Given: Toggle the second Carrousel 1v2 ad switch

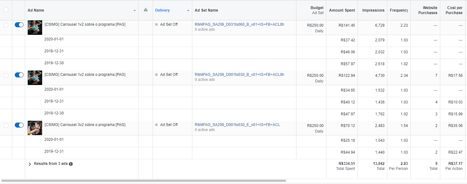Looking at the screenshot, I should pos(19,75).
